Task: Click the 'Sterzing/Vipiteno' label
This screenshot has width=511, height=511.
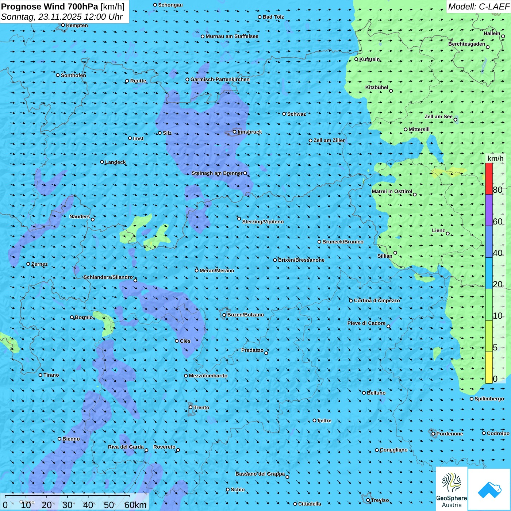Action: [263, 222]
